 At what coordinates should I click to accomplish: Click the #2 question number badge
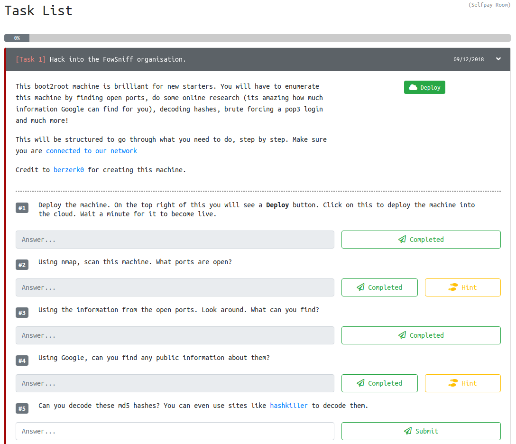click(22, 265)
